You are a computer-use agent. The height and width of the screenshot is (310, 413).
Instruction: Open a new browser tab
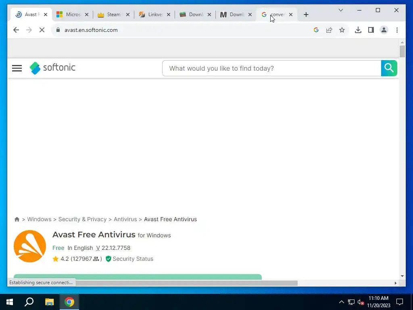click(306, 15)
